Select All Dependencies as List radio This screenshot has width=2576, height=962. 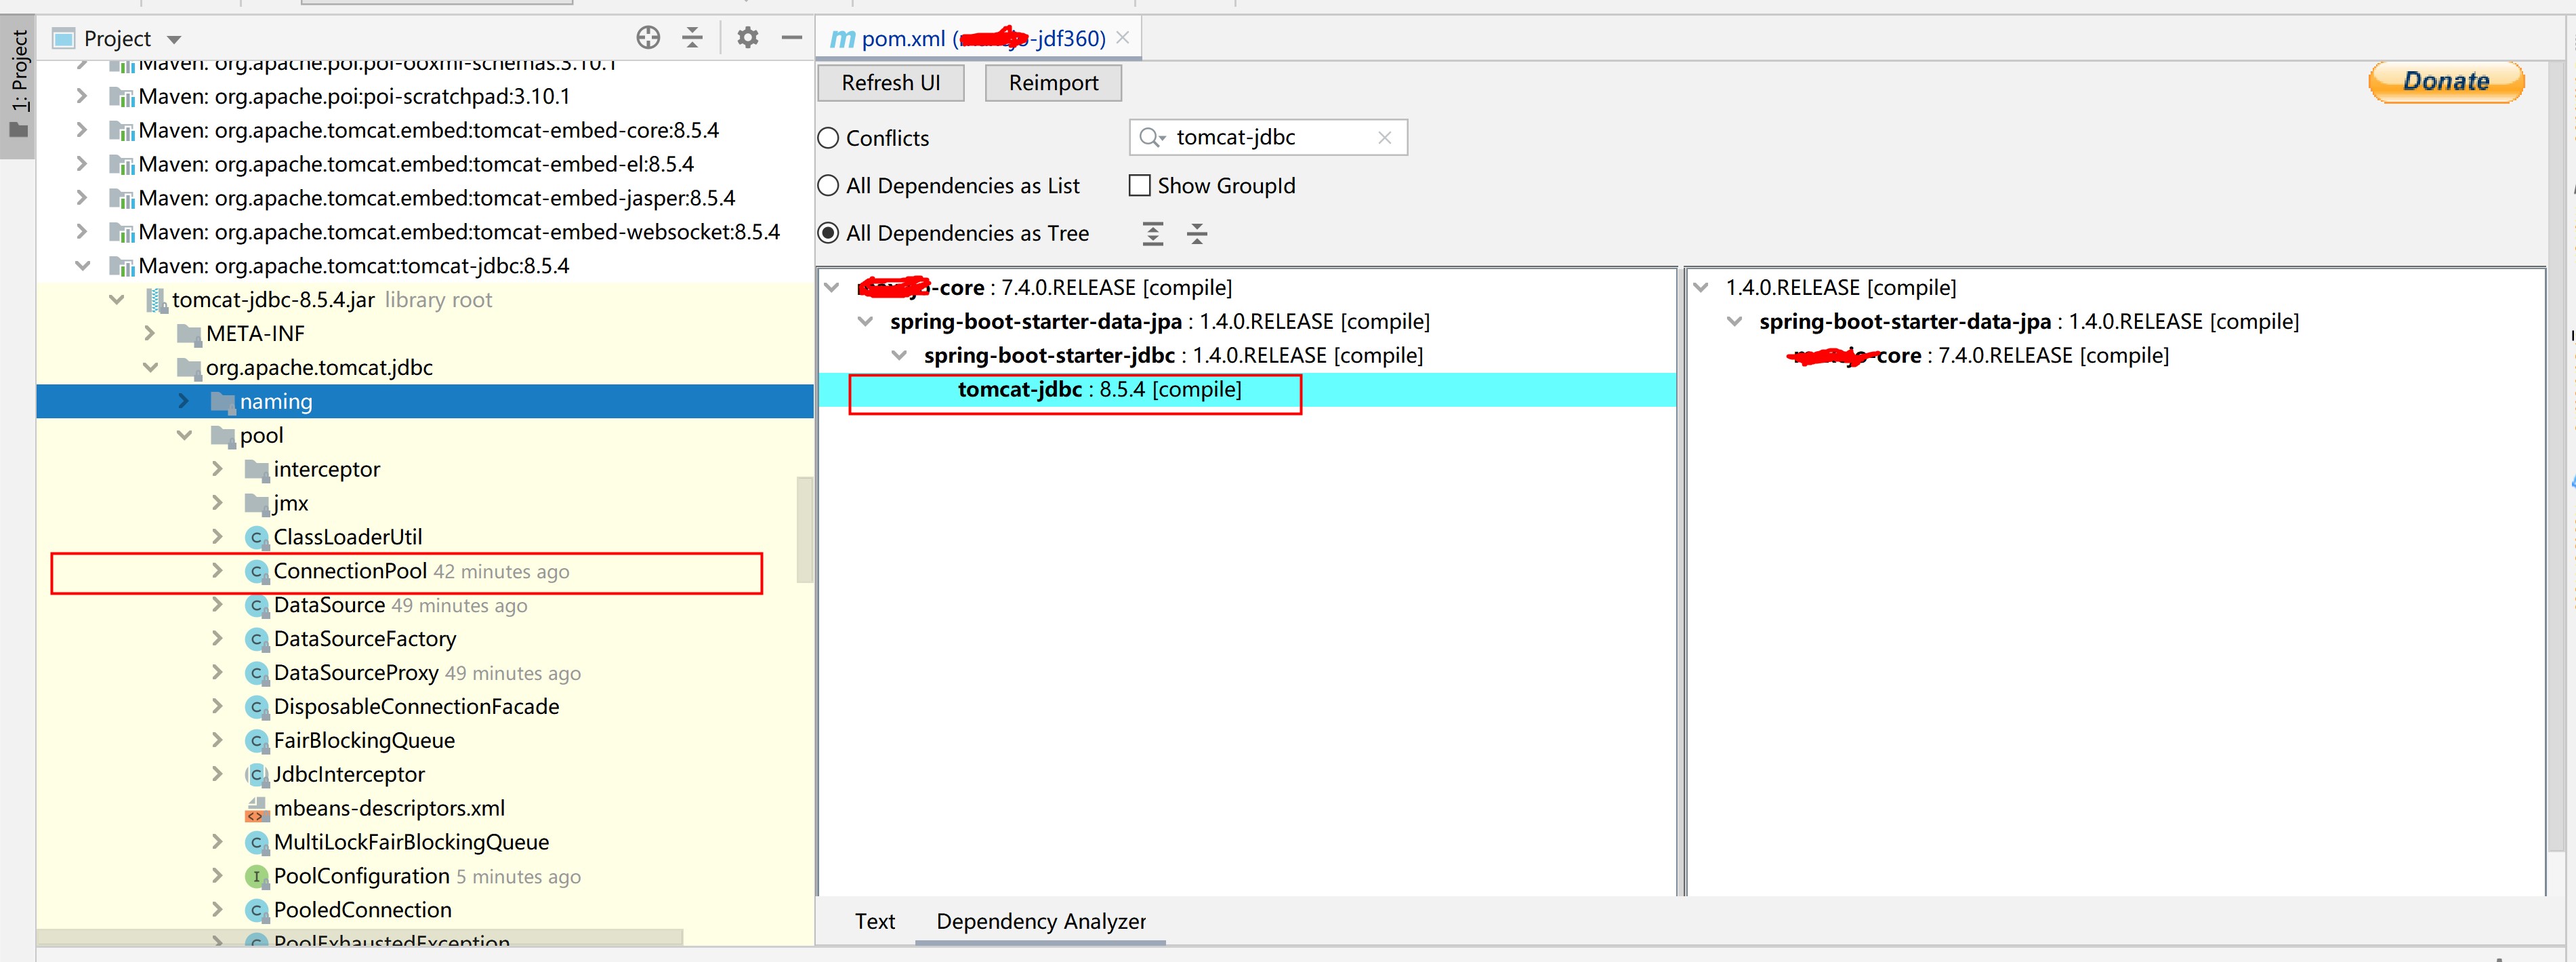pos(828,185)
